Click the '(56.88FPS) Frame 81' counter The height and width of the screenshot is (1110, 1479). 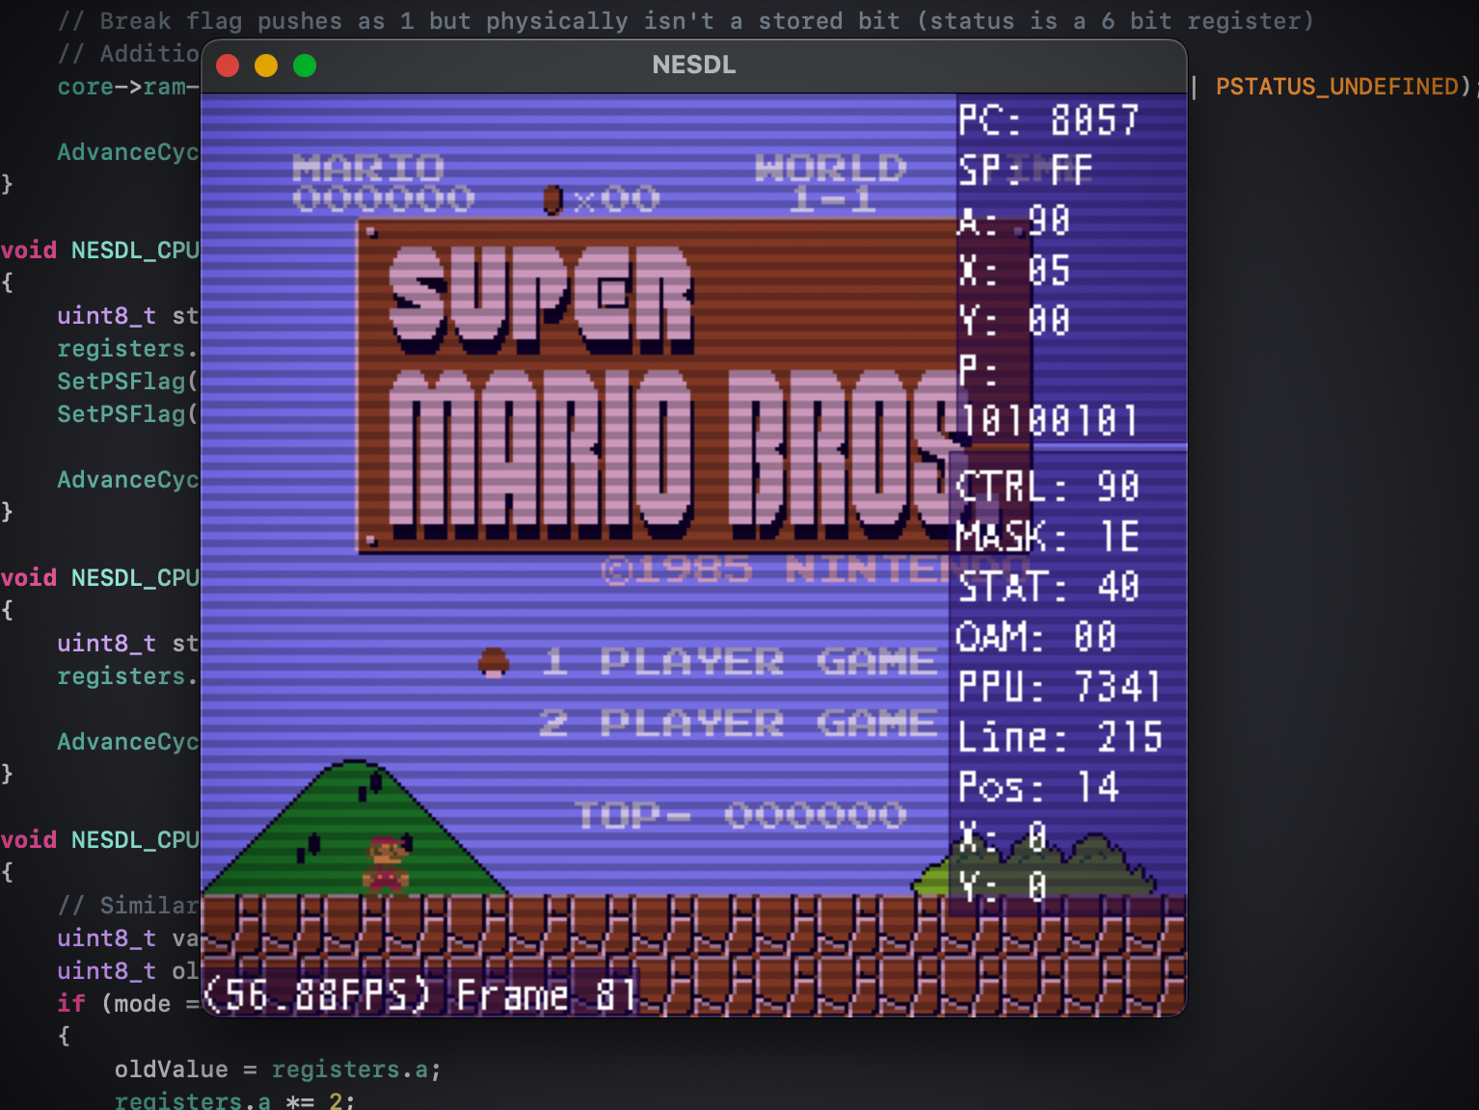(x=420, y=995)
